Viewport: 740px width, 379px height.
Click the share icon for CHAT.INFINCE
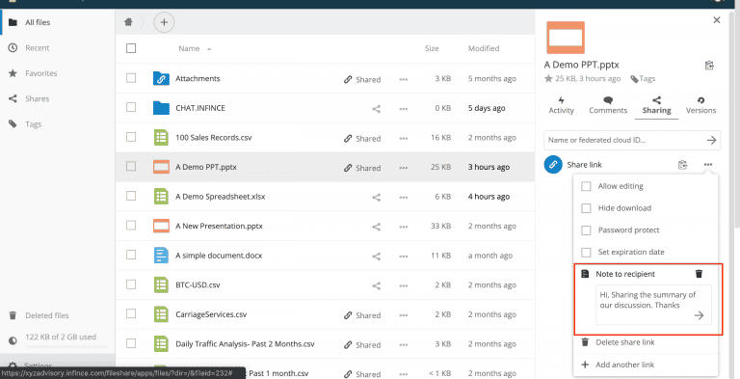pos(376,109)
